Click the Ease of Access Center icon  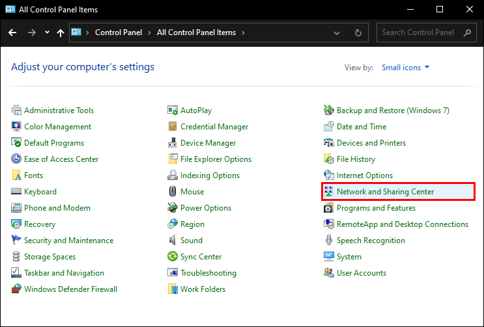(16, 159)
